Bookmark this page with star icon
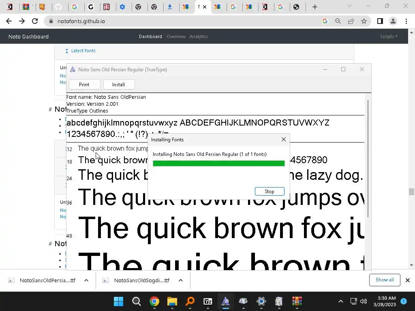The height and width of the screenshot is (311, 415). (364, 21)
